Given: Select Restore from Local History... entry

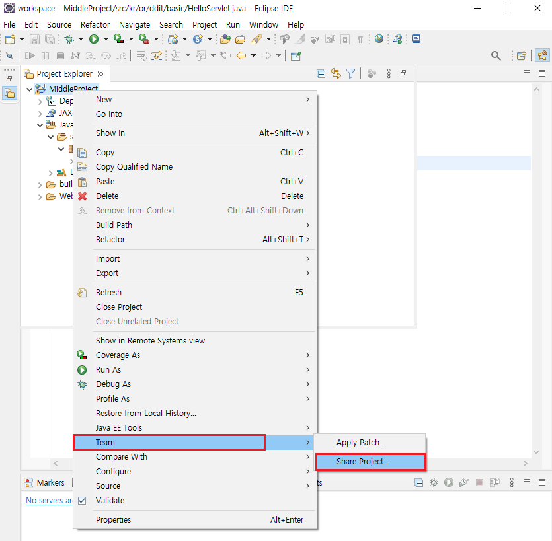Looking at the screenshot, I should tap(196, 413).
